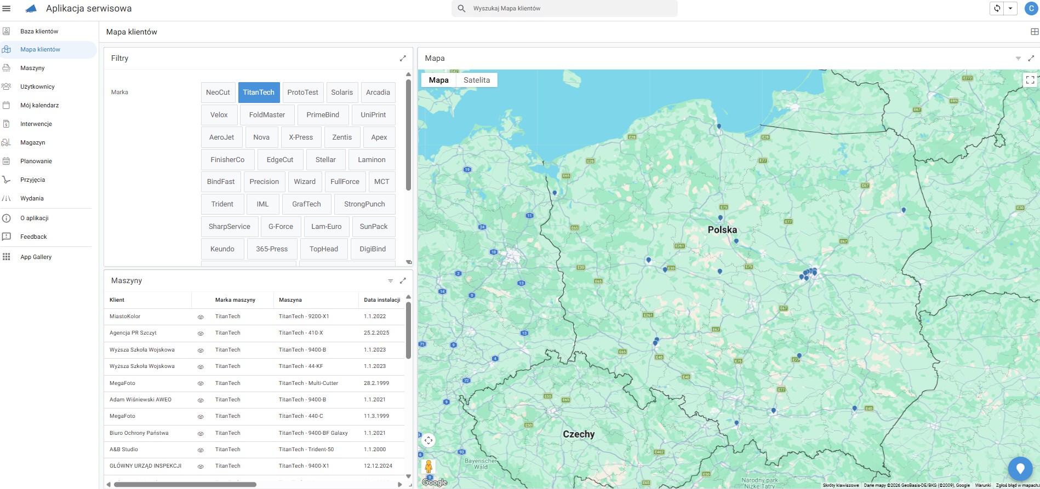Click the map camera controls icon
Viewport: 1040px width, 489px height.
pyautogui.click(x=428, y=440)
